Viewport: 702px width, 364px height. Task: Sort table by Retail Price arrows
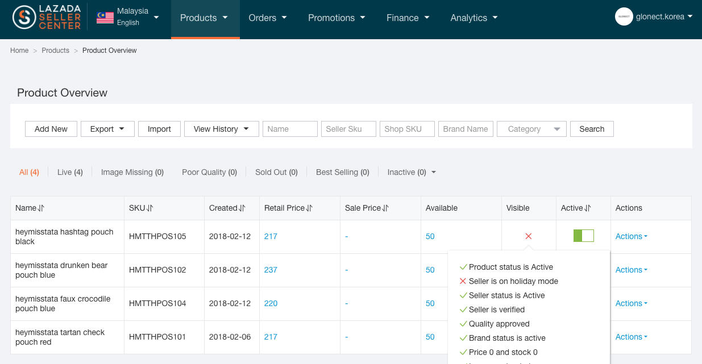(310, 208)
